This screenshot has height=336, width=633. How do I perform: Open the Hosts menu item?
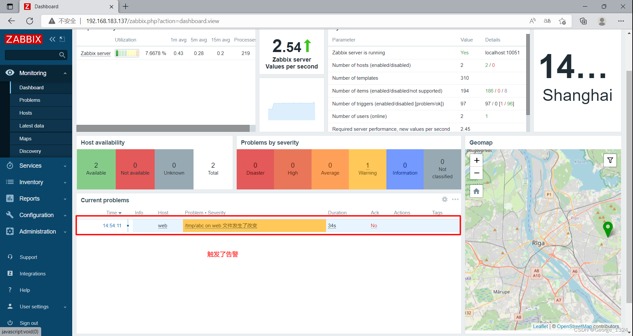(41, 113)
